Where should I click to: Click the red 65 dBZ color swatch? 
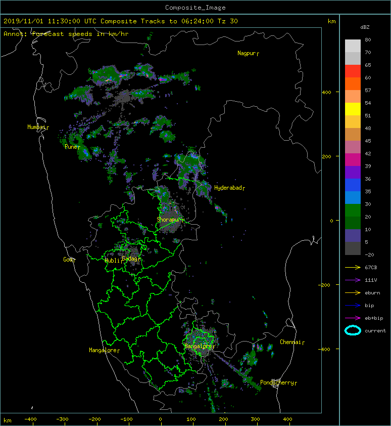353,71
